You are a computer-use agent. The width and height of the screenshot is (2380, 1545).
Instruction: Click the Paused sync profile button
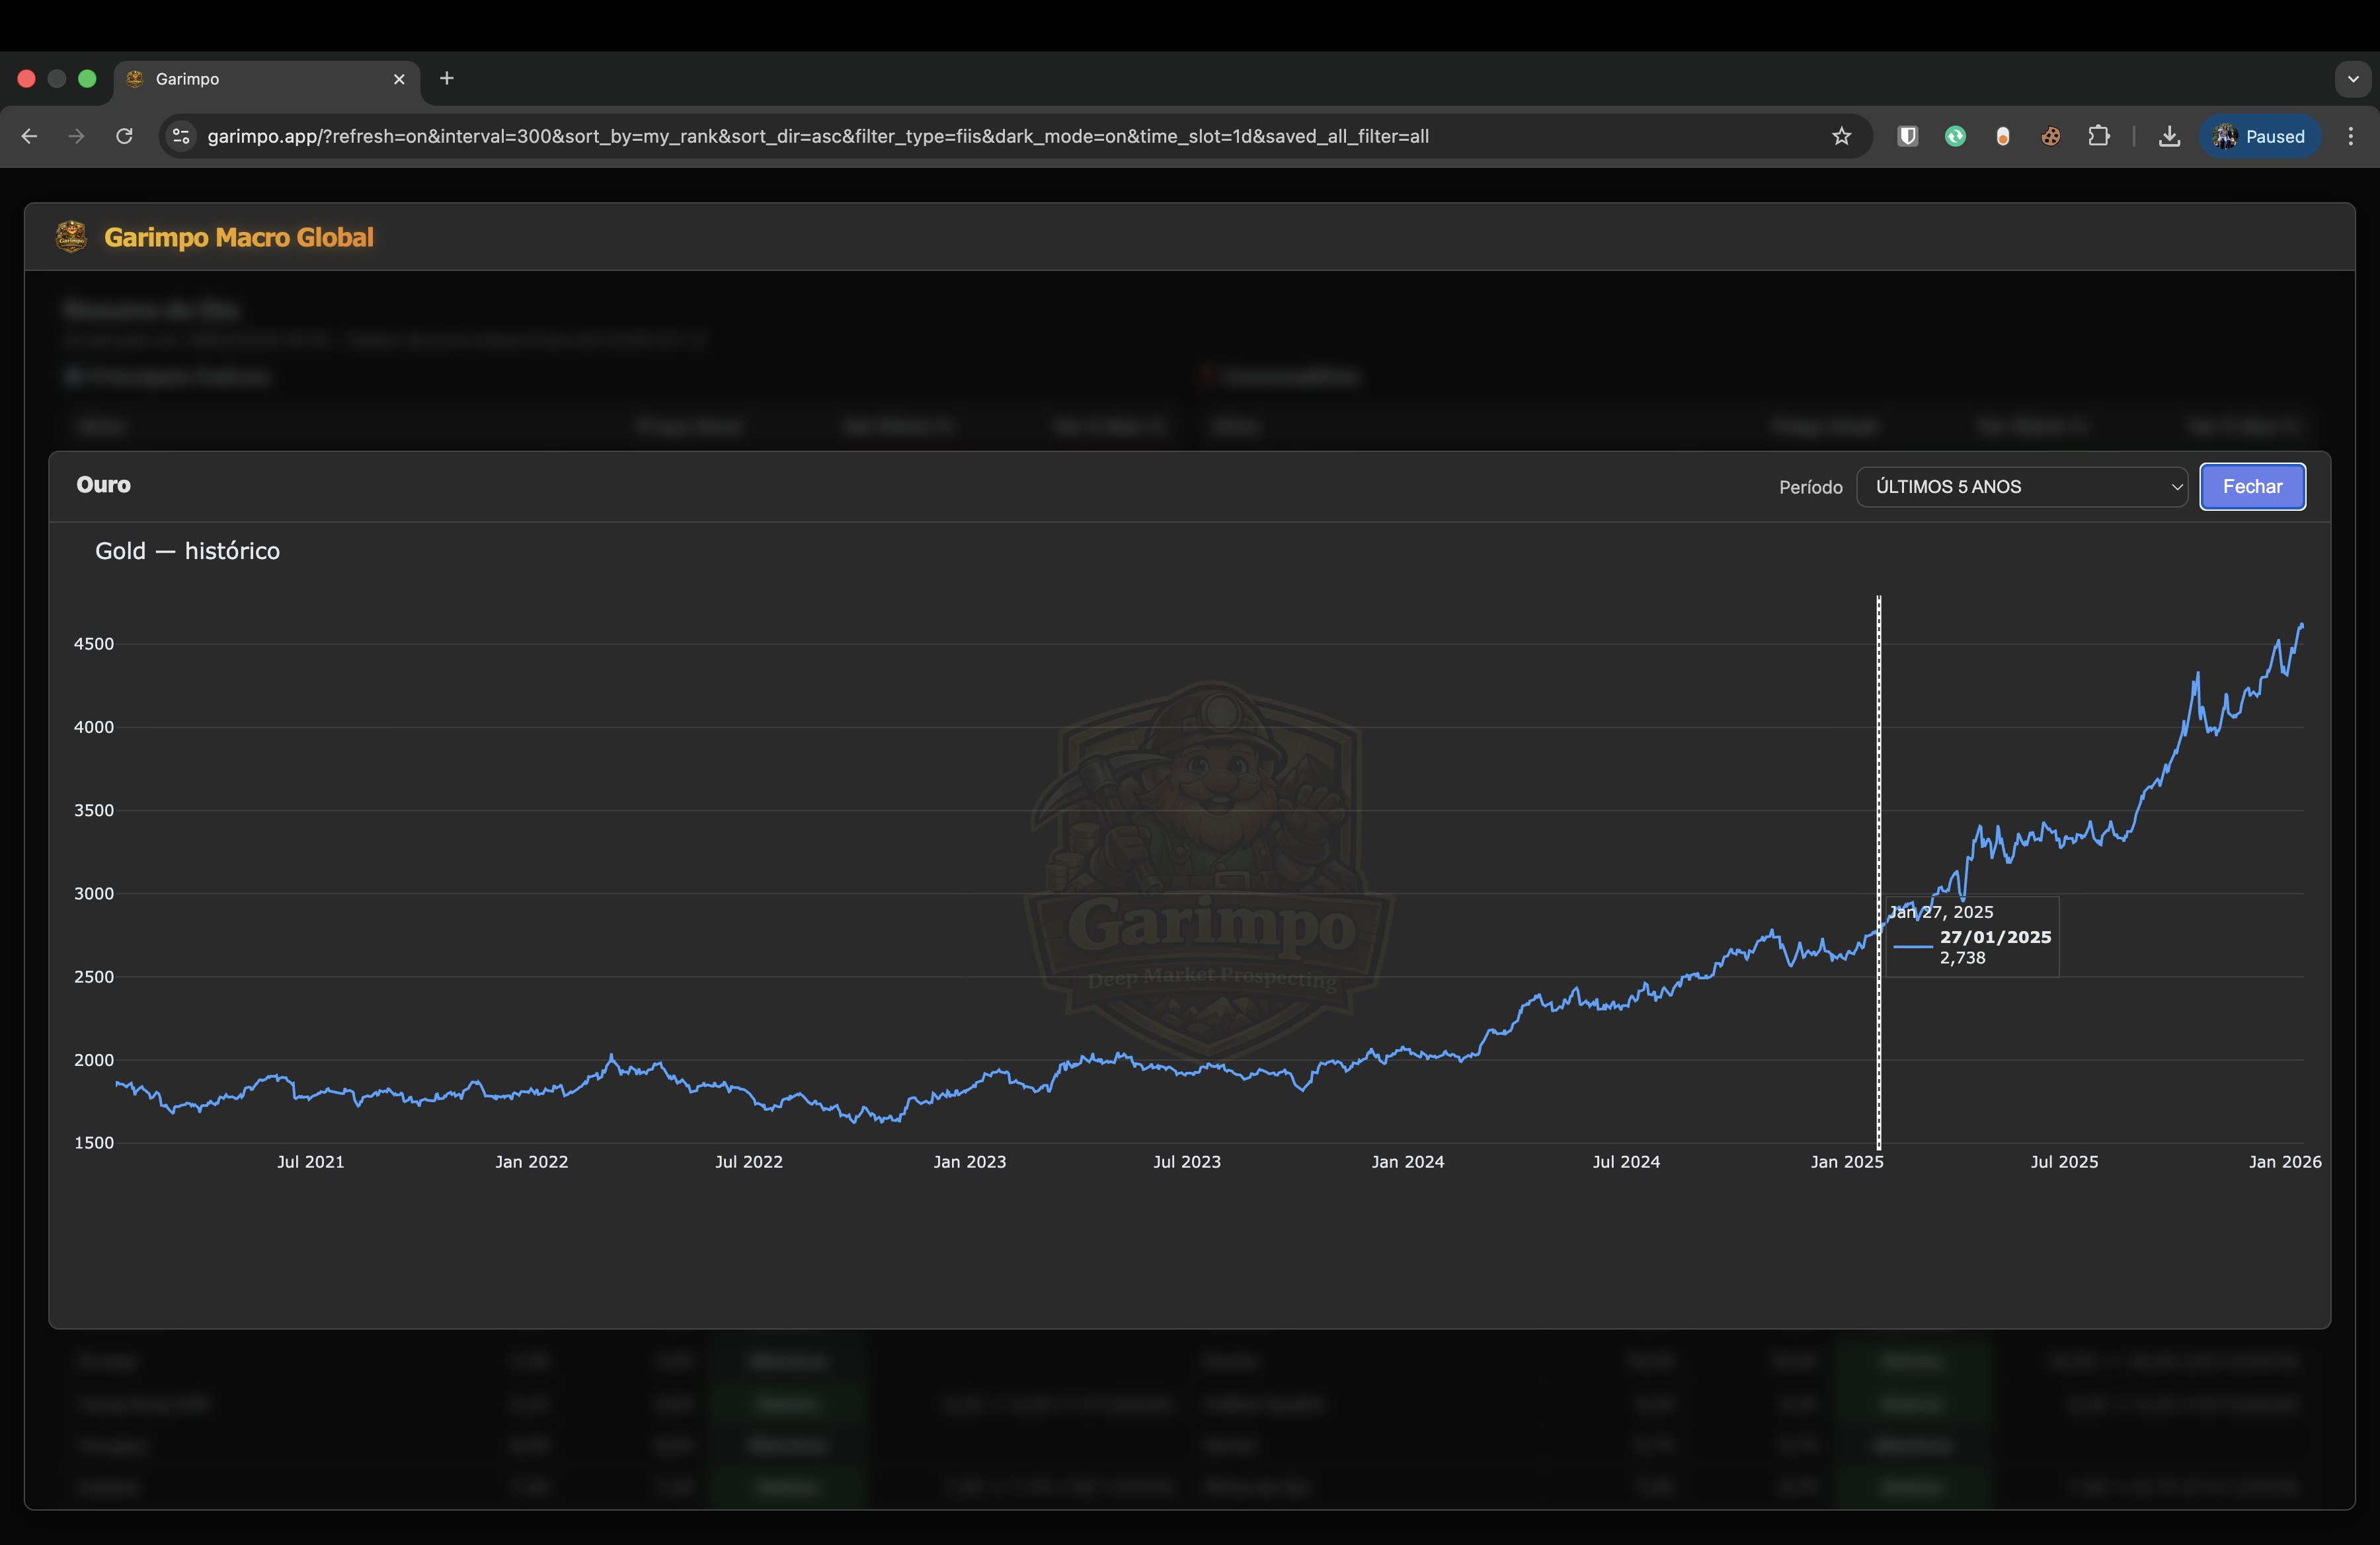(x=2261, y=137)
